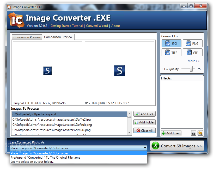Click the open effects folder icon
Viewport: 214px width, 169px height.
200,133
